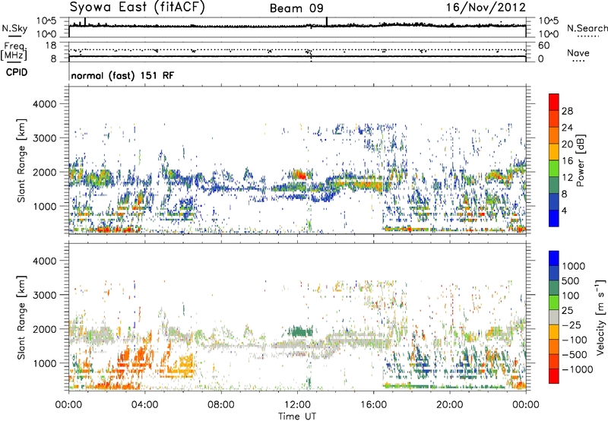This screenshot has width=608, height=421.
Task: Click the 'Velocity [m s-1]' colorbar label
Action: [600, 317]
